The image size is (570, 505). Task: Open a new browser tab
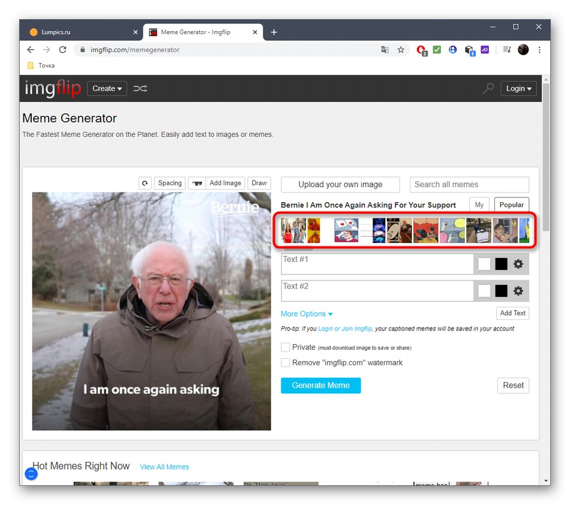[x=274, y=32]
